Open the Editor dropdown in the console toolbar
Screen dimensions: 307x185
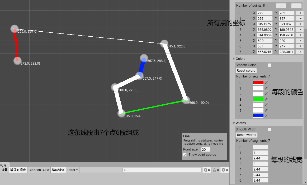pyautogui.click(x=72, y=170)
